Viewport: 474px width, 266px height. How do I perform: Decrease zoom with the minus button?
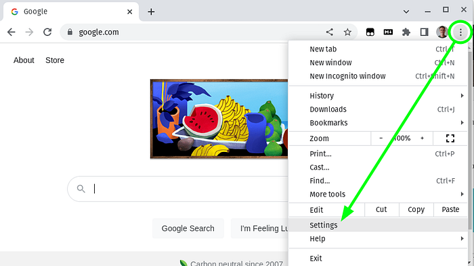(381, 138)
